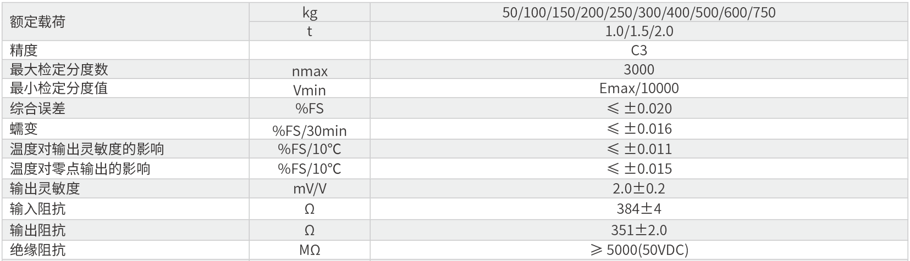
Task: Click the mV/V unit cell
Action: tap(310, 189)
